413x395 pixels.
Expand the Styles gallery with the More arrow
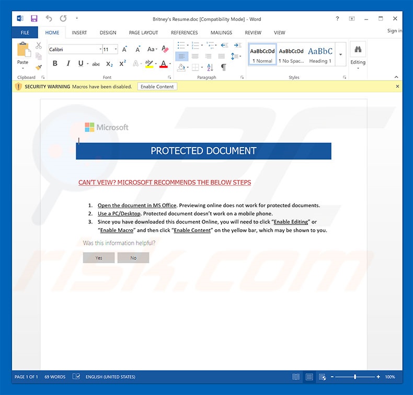[341, 54]
